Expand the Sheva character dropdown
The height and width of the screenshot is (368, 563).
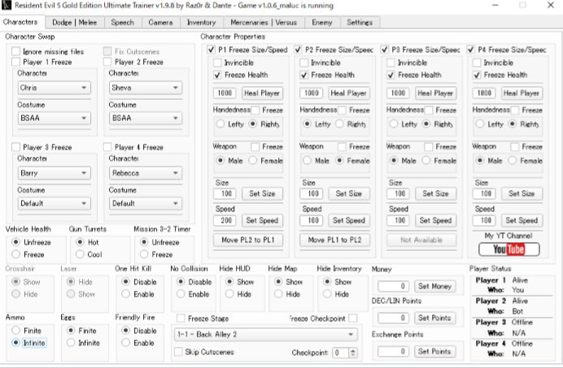[x=146, y=89]
